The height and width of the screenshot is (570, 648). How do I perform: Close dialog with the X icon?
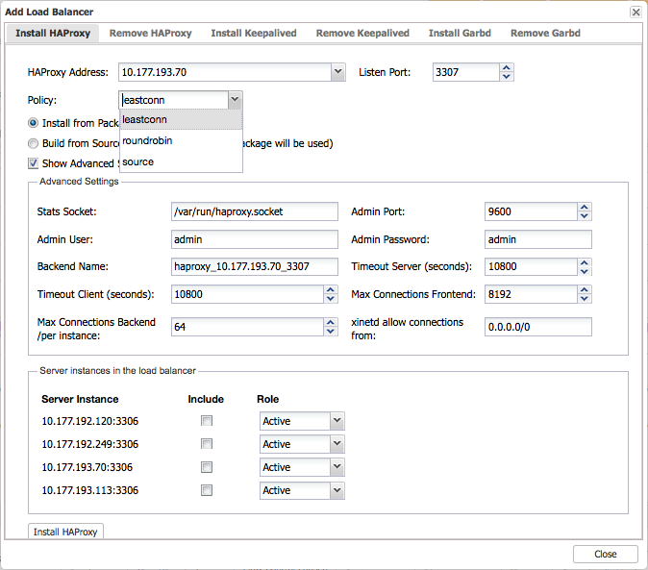click(x=636, y=12)
